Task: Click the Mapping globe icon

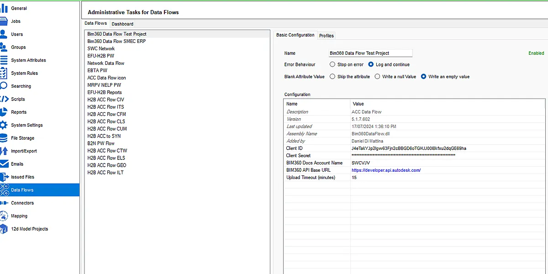Action: click(4, 216)
